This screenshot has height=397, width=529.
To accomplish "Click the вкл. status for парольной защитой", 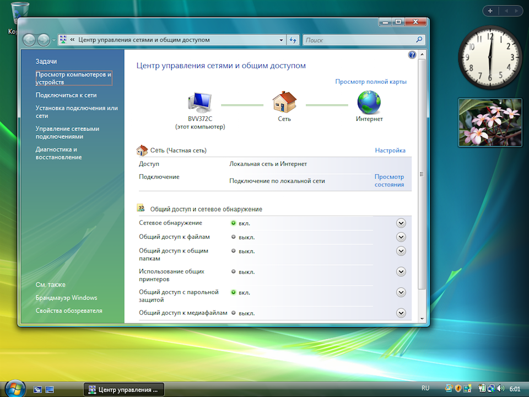I will pos(241,292).
